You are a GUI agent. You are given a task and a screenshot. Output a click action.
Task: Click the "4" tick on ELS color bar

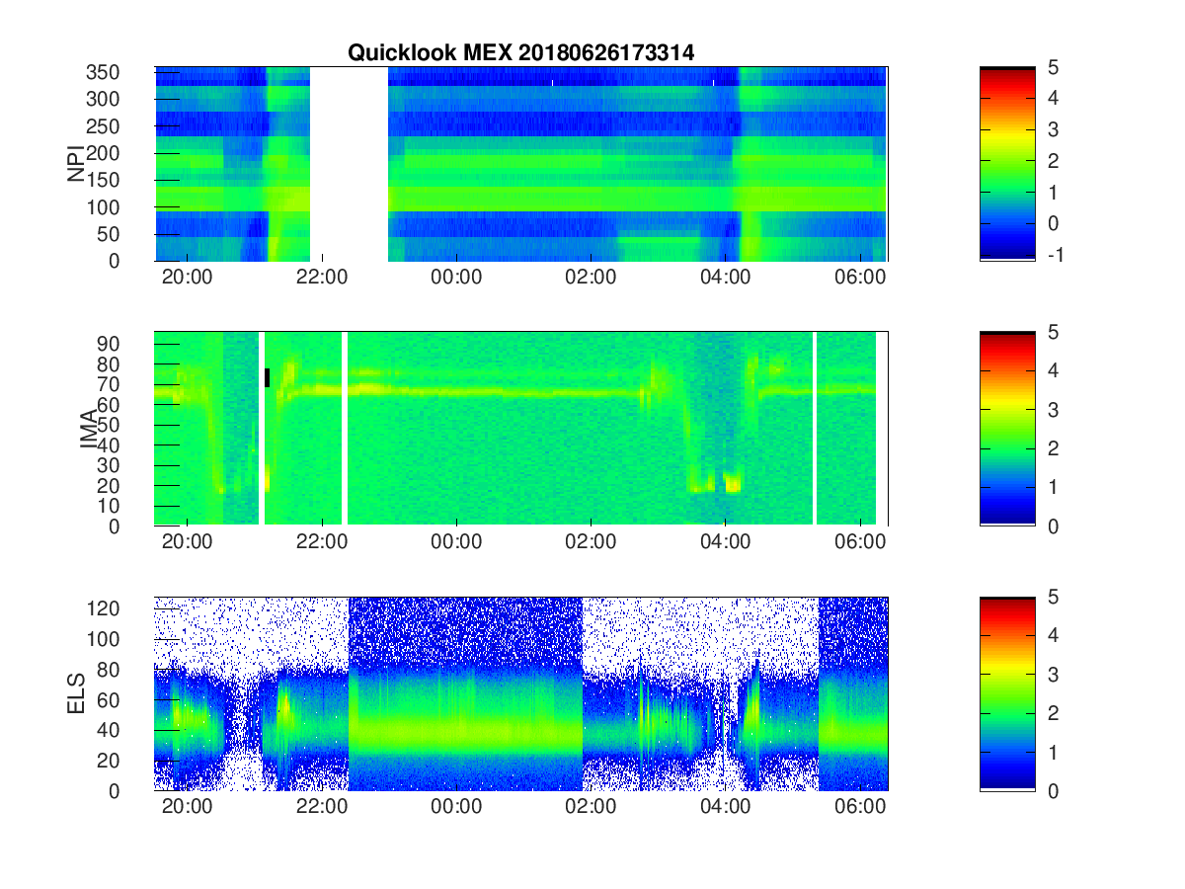point(1053,635)
